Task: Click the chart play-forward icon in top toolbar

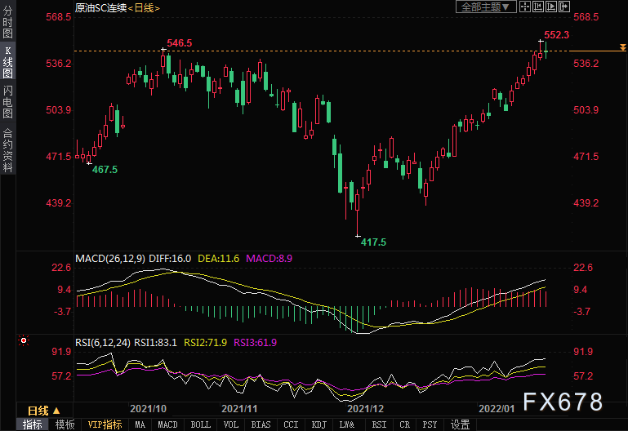Action: tap(551, 7)
